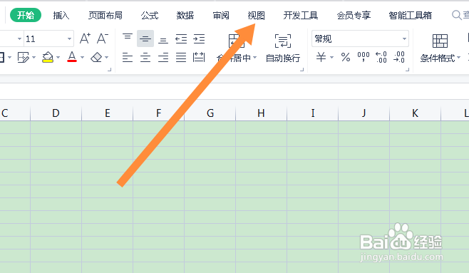This screenshot has height=273, width=469.
Task: Open the 会员专享 tab
Action: [x=354, y=15]
